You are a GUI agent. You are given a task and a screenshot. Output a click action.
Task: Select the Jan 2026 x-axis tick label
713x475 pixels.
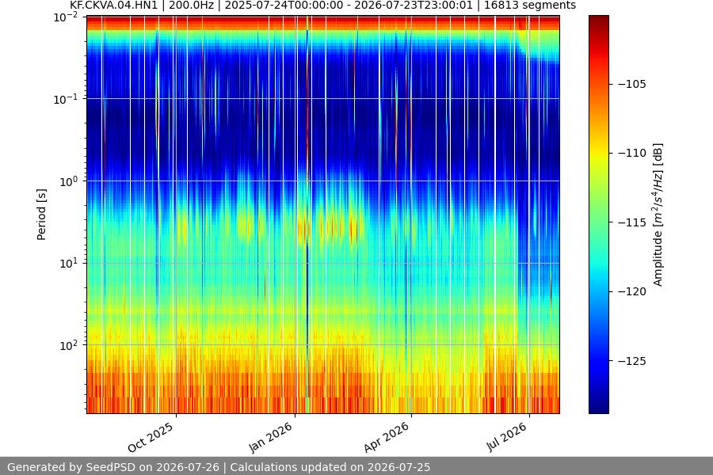coord(270,437)
